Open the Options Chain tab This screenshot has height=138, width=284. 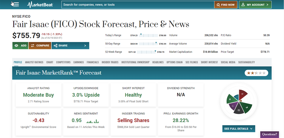(175, 62)
